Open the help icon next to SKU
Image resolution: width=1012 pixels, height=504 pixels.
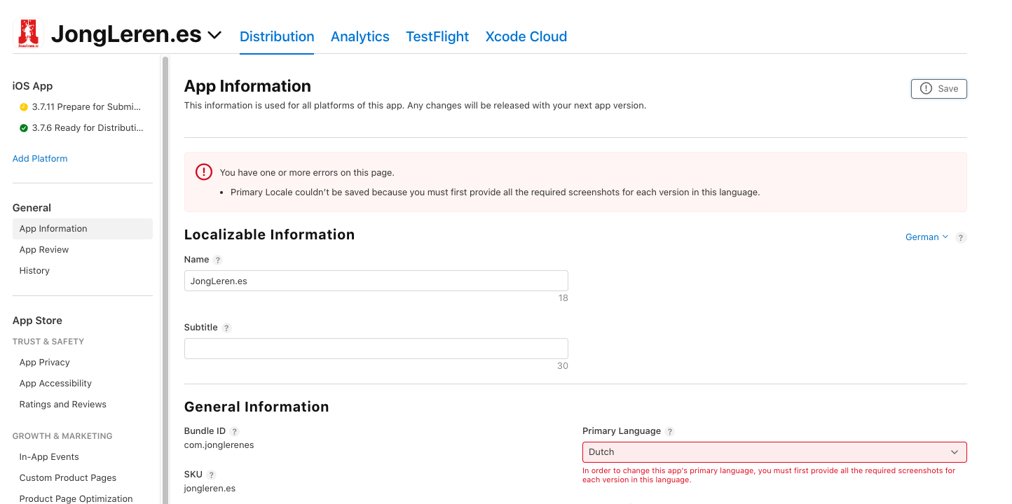[x=212, y=475]
